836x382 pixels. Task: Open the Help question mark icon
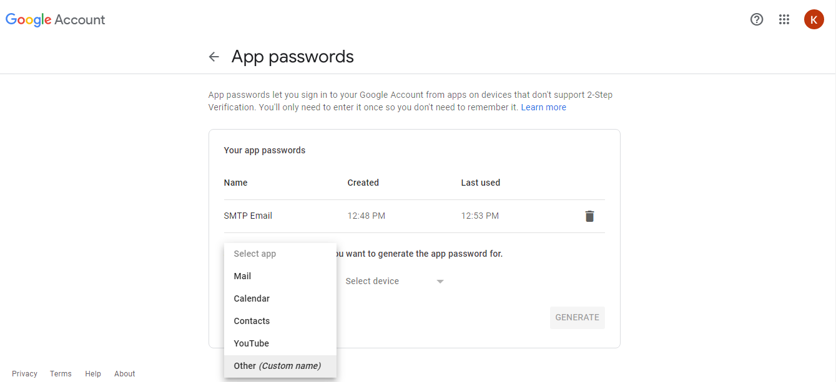click(x=757, y=19)
